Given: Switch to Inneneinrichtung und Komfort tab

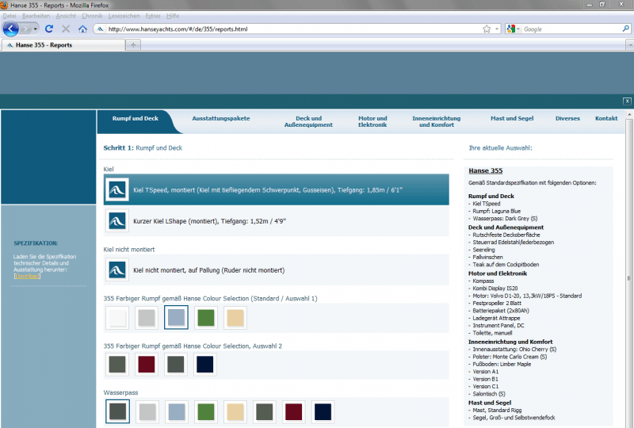Looking at the screenshot, I should pos(437,122).
